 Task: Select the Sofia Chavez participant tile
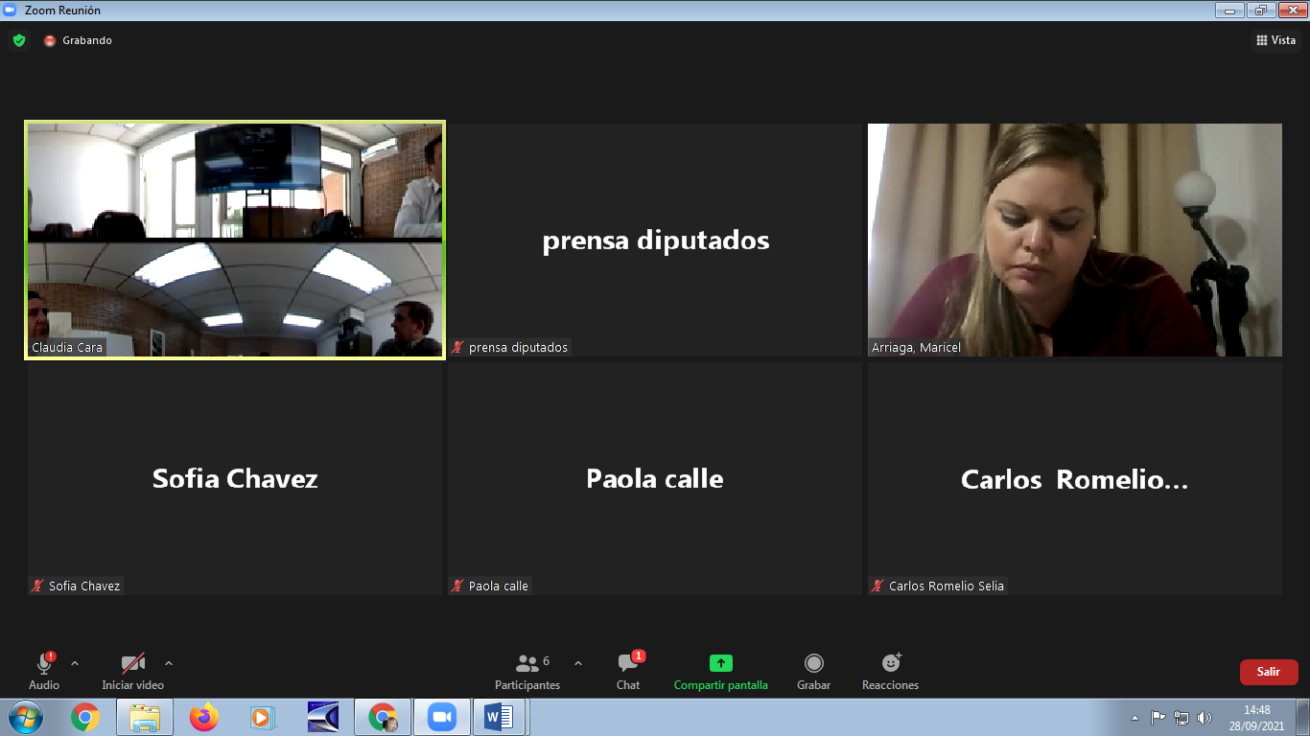[x=235, y=478]
